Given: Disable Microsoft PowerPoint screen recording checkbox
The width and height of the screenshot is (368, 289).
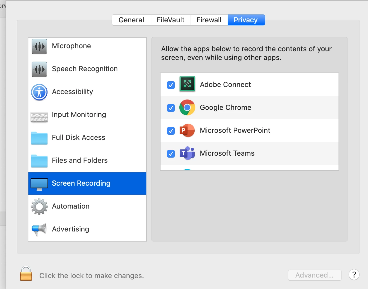Looking at the screenshot, I should click(171, 131).
